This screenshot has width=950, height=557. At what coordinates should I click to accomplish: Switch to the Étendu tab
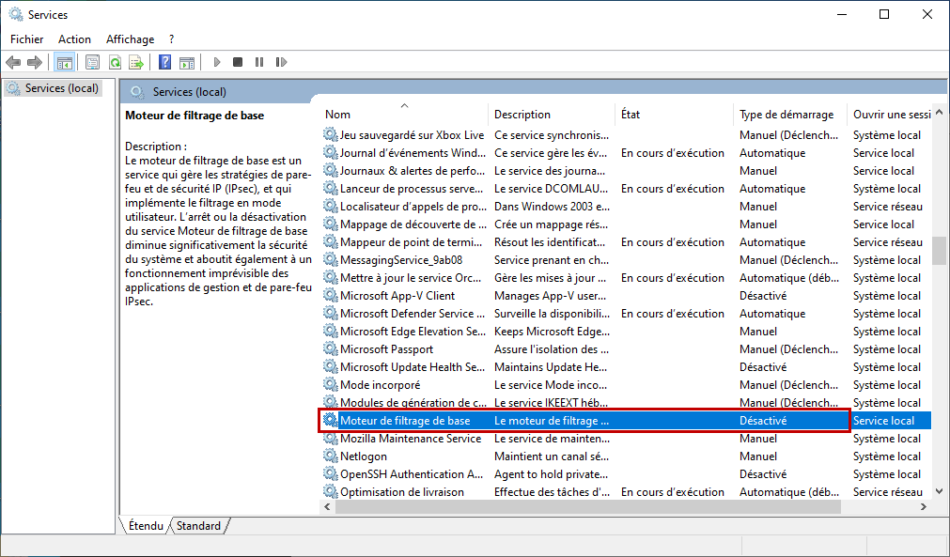pyautogui.click(x=144, y=526)
